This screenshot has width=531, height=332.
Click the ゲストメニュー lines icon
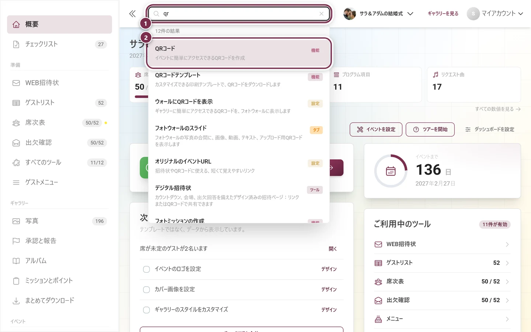16,183
